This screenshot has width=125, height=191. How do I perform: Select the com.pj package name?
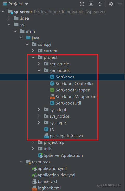[x=44, y=44]
